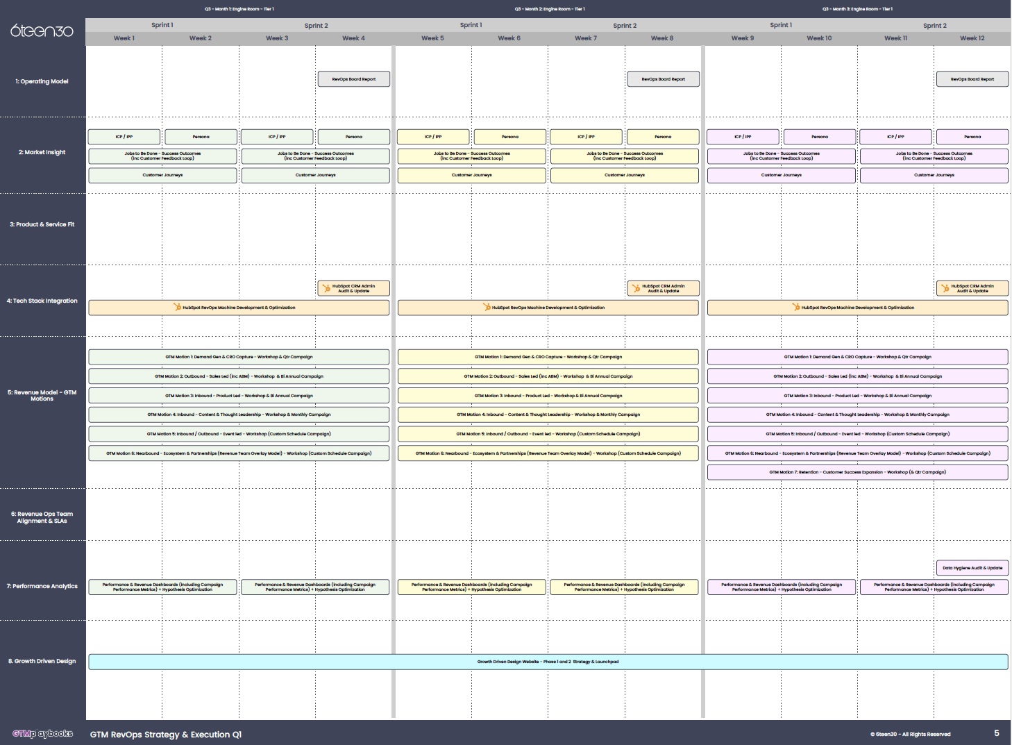Screen dimensions: 1012x745
Task: Select the Q3 Month 2 Engine Room header
Action: pyautogui.click(x=549, y=9)
